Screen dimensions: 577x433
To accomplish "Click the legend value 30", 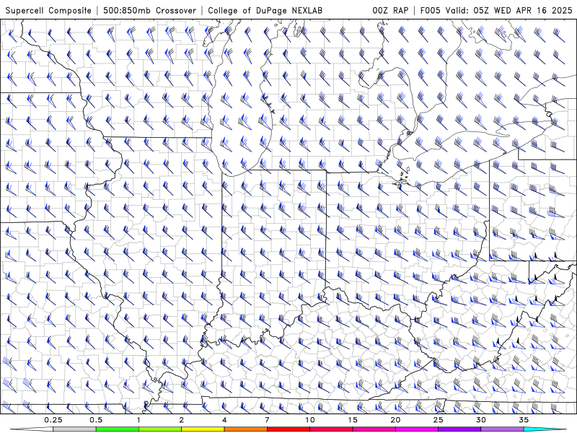I will tap(481, 420).
